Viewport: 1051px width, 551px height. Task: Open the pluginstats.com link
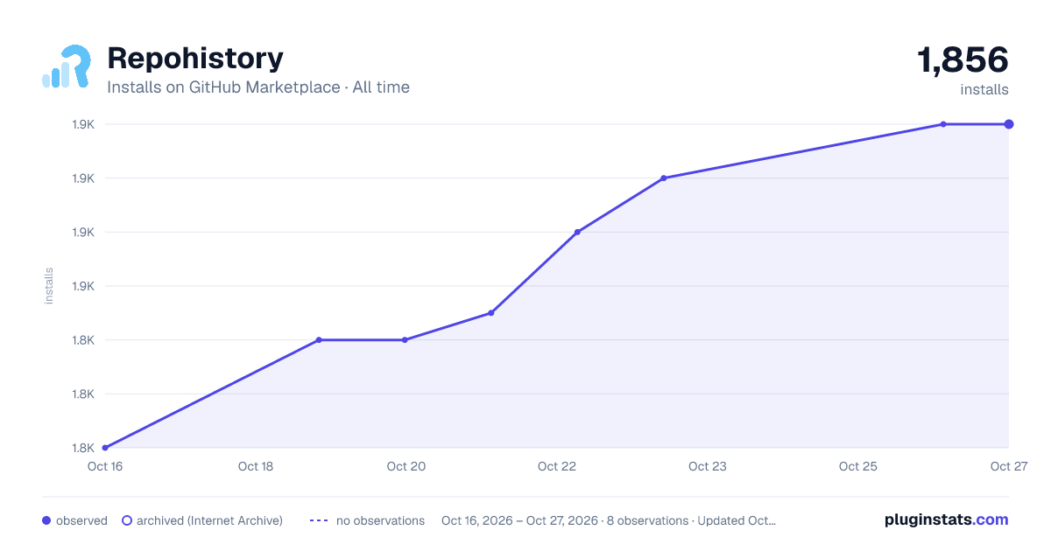coord(947,520)
